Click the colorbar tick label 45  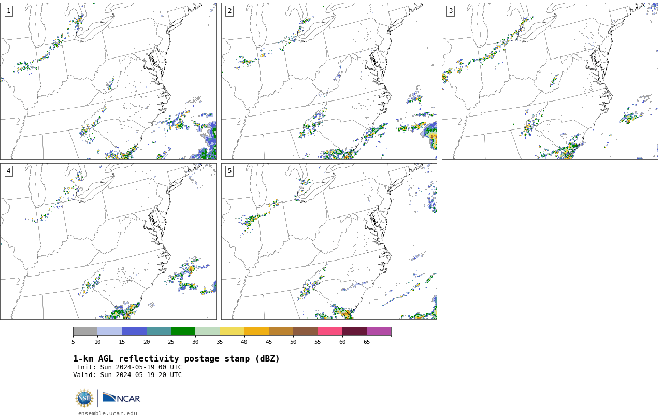click(269, 342)
